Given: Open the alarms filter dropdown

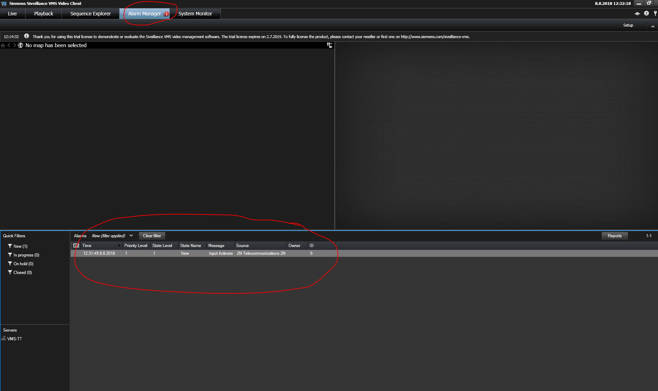Looking at the screenshot, I should pos(131,236).
